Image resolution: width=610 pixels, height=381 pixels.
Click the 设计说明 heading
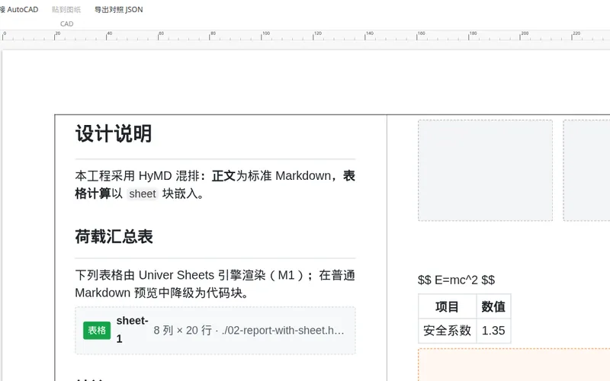[113, 134]
